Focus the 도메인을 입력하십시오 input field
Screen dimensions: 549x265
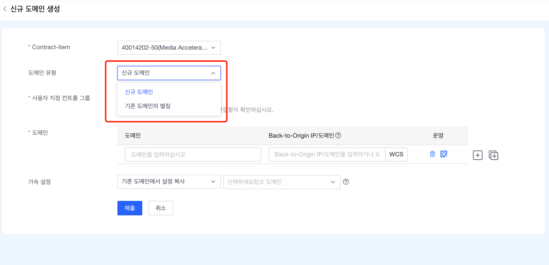193,155
